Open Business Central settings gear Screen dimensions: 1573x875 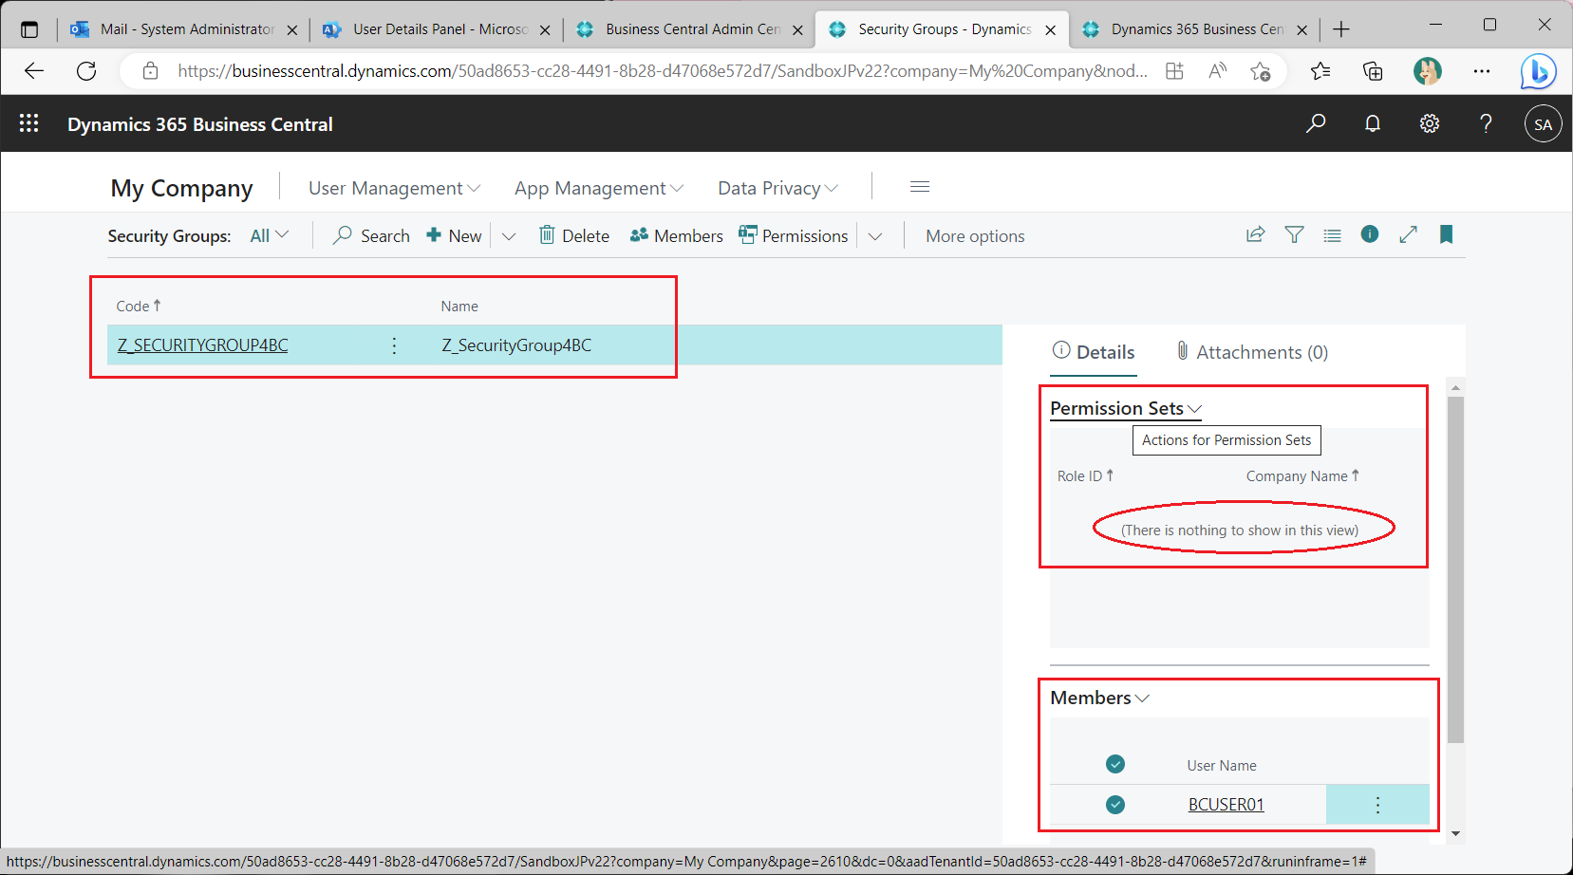1430,122
